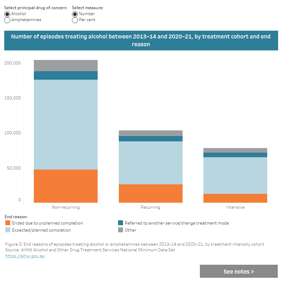
Task: Select the orange segment of Non-recurring bar
Action: click(66, 185)
